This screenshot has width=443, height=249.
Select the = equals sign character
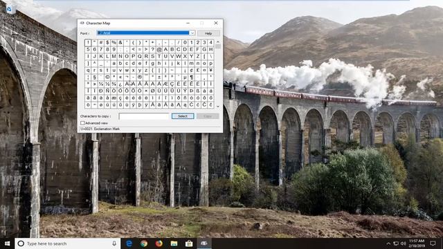click(140, 49)
